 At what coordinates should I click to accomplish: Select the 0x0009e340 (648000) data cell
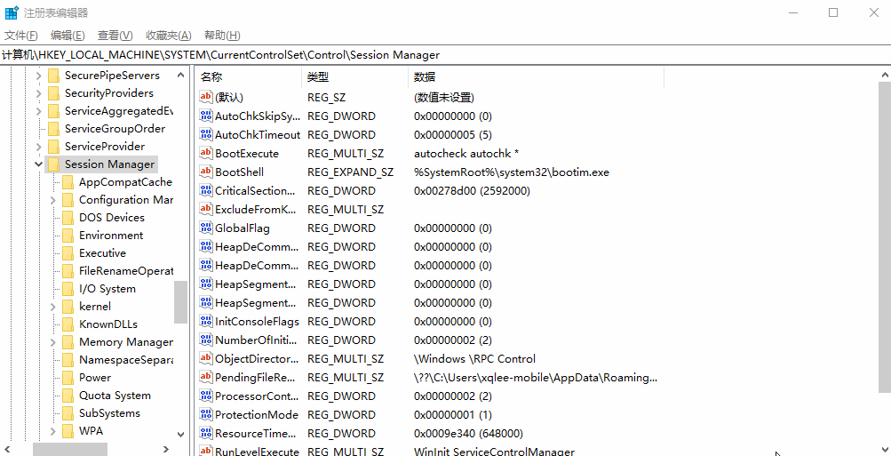pyautogui.click(x=468, y=433)
